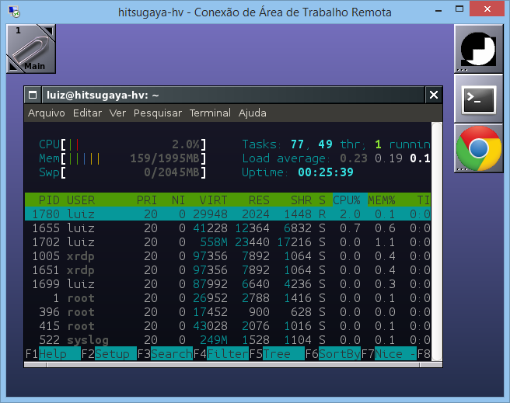The height and width of the screenshot is (403, 510).
Task: Sort by the CPU% column header
Action: tap(347, 200)
